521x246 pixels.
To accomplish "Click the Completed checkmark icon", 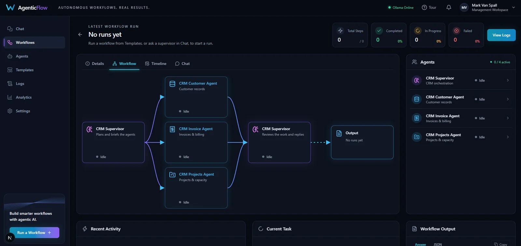I will pos(379,31).
